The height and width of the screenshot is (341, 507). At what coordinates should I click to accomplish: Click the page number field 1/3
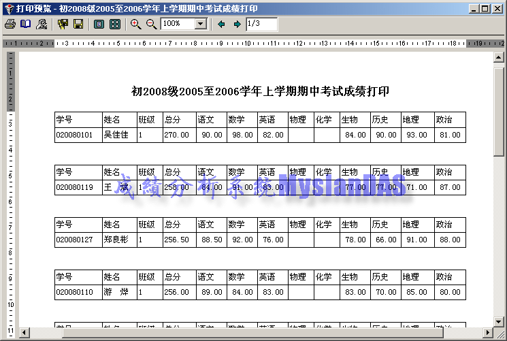261,24
